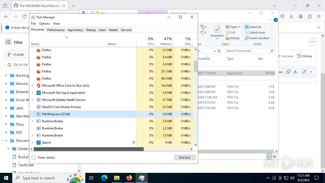Switch to Startup tab
This screenshot has height=183, width=325.
coord(91,30)
